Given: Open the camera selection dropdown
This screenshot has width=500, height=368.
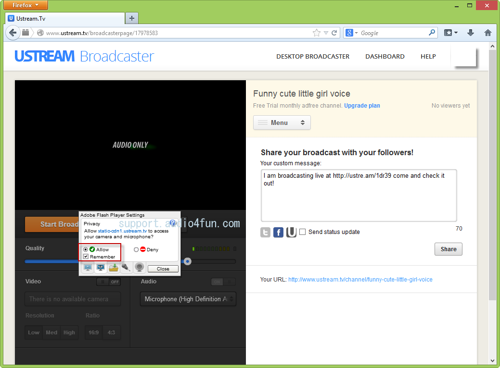Looking at the screenshot, I should [x=73, y=299].
